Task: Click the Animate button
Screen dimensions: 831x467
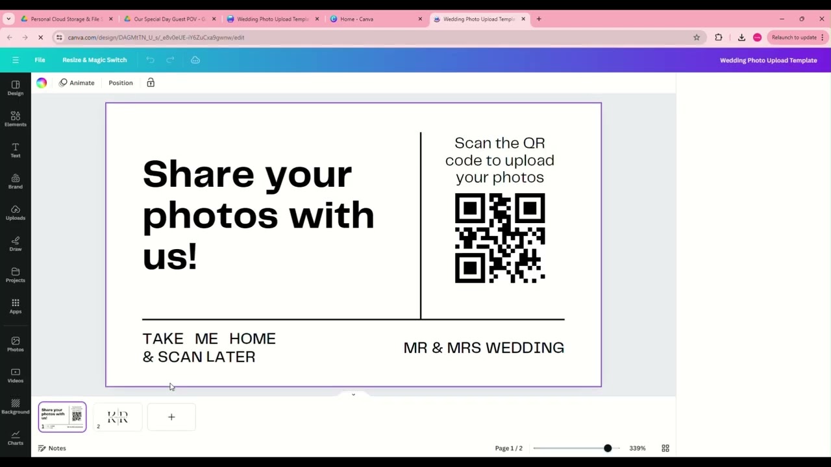Action: point(77,82)
